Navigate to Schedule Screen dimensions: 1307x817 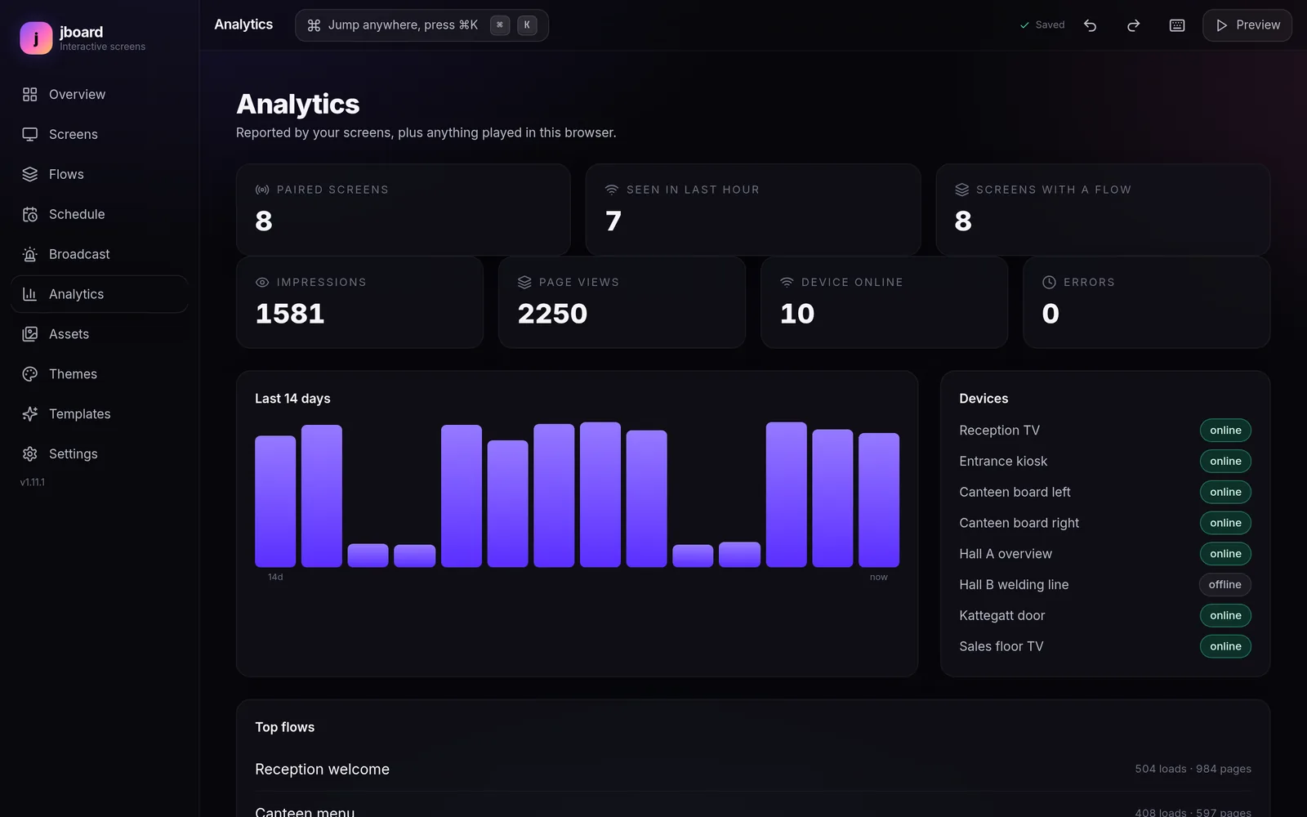point(100,215)
